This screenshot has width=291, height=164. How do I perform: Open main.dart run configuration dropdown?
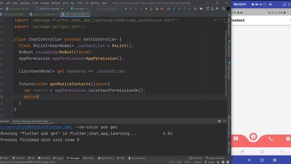click(79, 9)
